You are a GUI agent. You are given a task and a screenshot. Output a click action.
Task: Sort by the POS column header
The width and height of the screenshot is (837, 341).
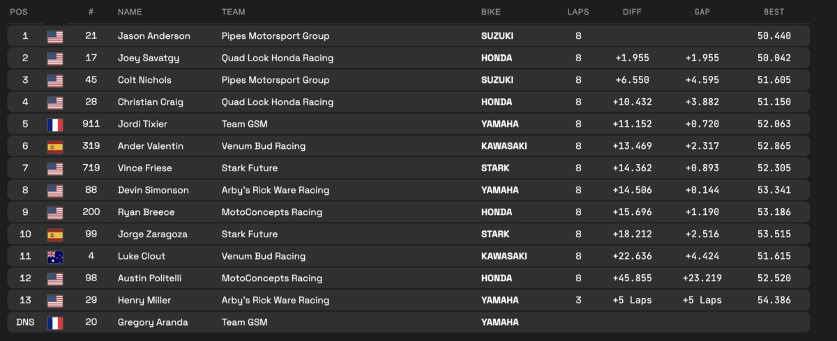click(19, 12)
